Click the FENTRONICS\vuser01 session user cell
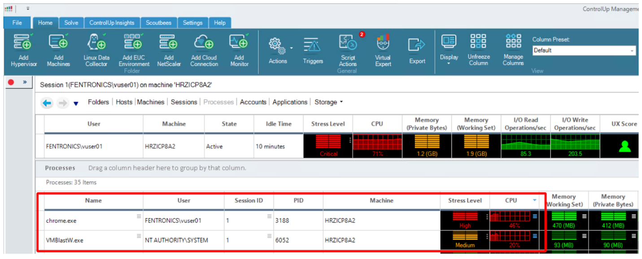 pyautogui.click(x=94, y=146)
